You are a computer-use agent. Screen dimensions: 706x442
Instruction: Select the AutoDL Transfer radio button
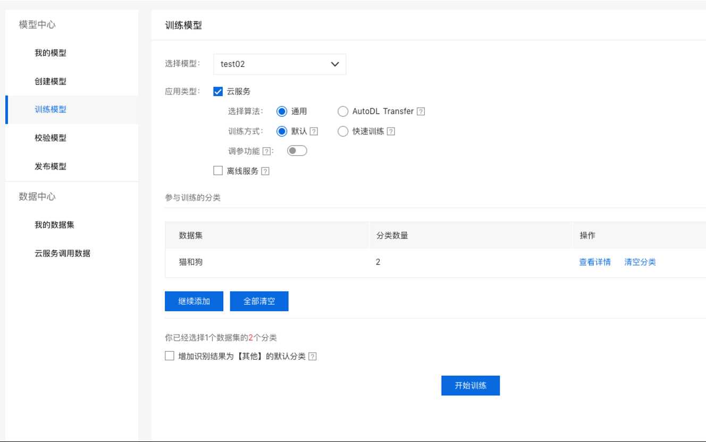click(x=343, y=112)
